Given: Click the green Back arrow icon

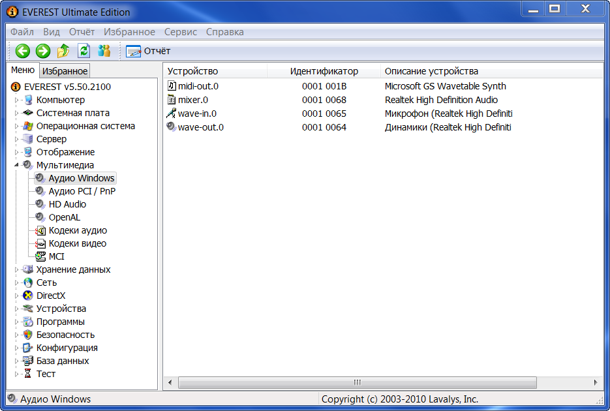Looking at the screenshot, I should 23,51.
